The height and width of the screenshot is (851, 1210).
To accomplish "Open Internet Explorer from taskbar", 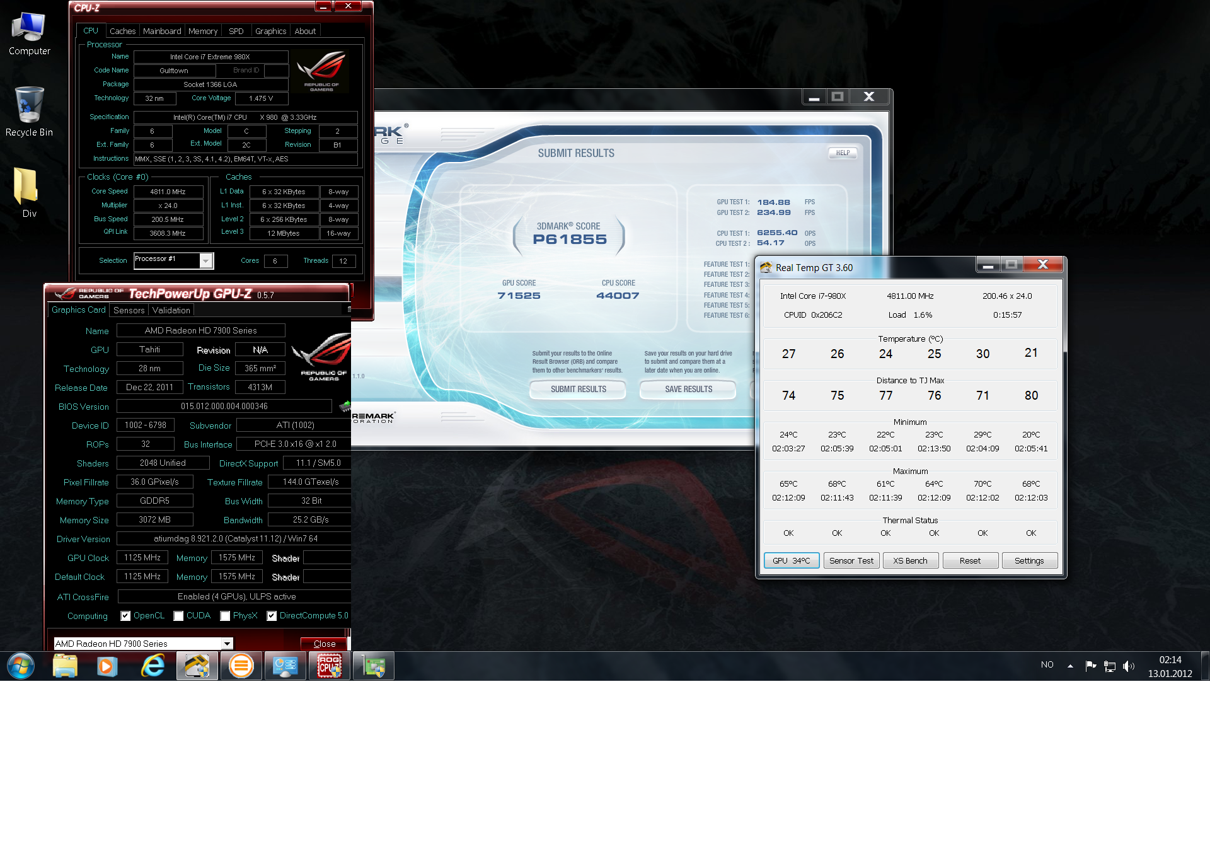I will pyautogui.click(x=153, y=666).
